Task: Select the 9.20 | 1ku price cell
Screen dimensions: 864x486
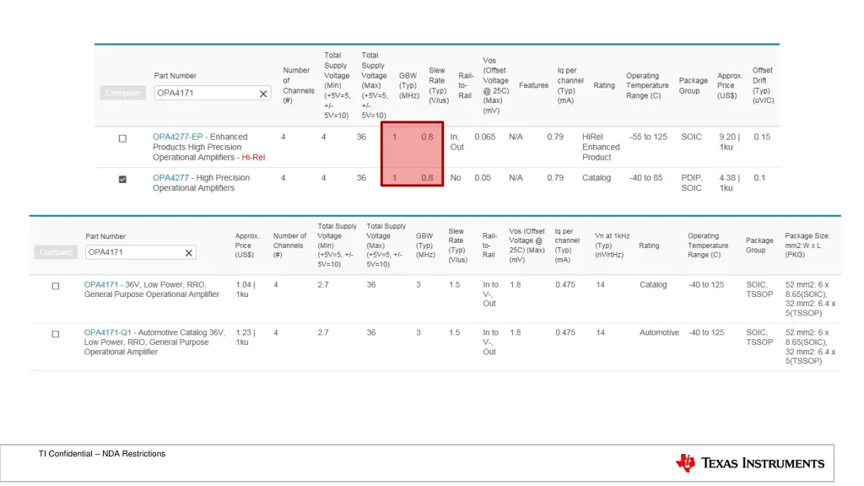Action: pyautogui.click(x=729, y=142)
